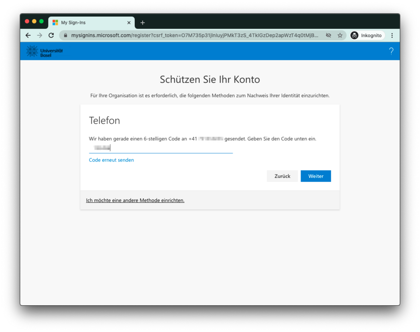The image size is (420, 332).
Task: Choose Ich möchte eine andere Methode einrichten
Action: pyautogui.click(x=135, y=201)
